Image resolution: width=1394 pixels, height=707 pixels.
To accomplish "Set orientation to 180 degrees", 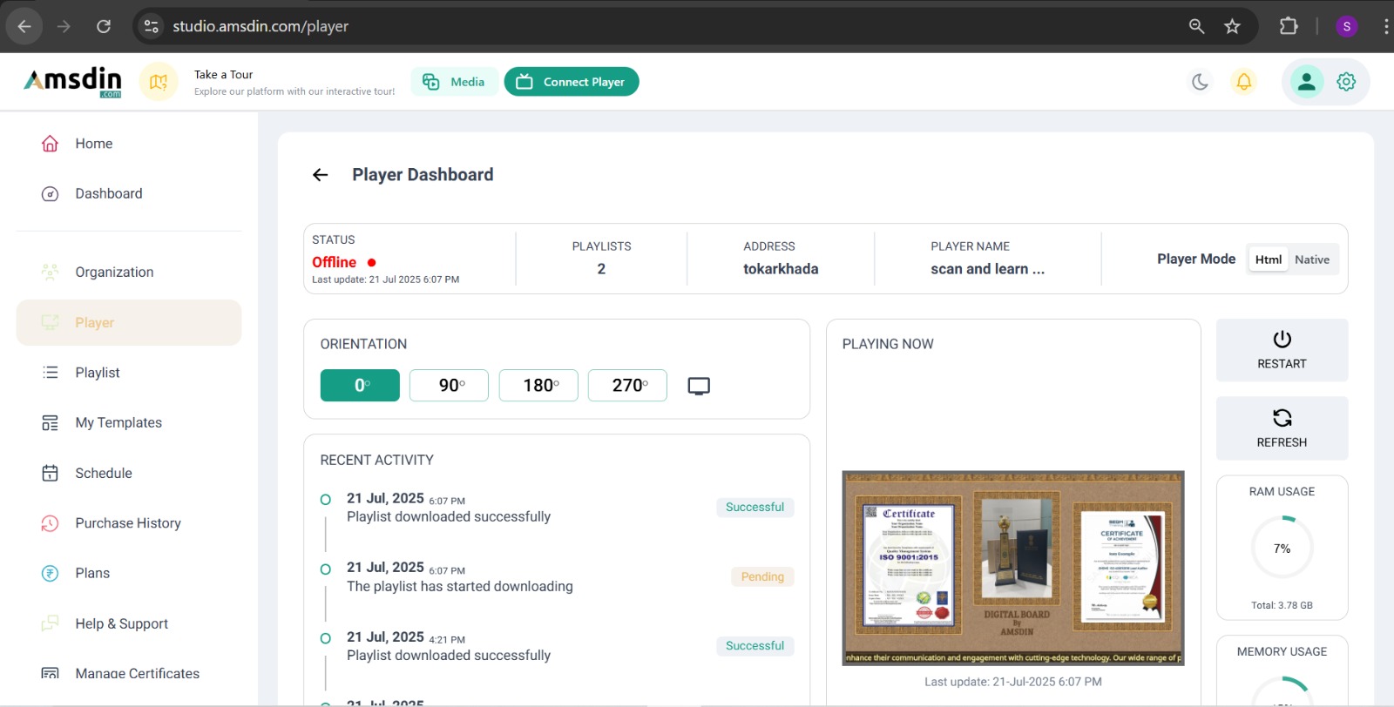I will point(538,385).
